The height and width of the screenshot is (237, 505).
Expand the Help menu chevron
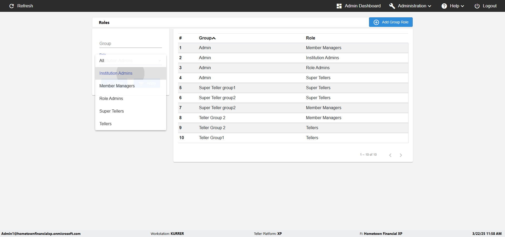coord(462,6)
